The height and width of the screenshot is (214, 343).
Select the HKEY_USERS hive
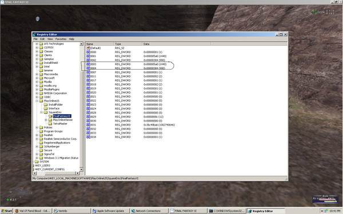[43, 165]
